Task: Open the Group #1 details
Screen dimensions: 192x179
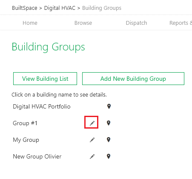Action: [x=25, y=123]
